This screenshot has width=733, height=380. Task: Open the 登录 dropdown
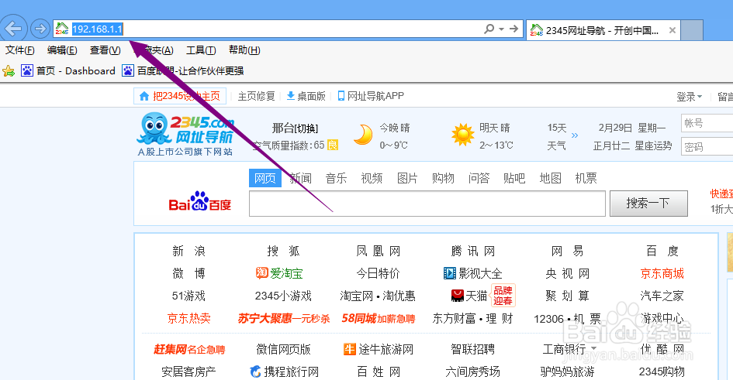coord(689,97)
